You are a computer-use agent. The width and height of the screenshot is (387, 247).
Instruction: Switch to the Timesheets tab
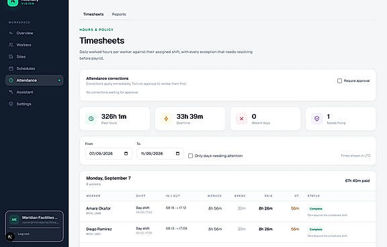pos(93,14)
